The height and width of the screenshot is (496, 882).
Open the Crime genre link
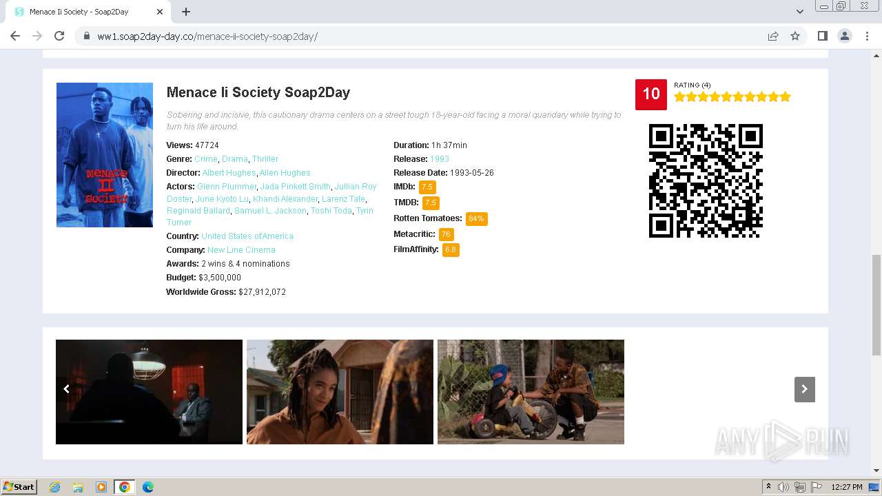206,159
